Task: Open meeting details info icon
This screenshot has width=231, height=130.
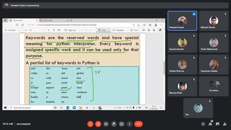Action: 203,124
